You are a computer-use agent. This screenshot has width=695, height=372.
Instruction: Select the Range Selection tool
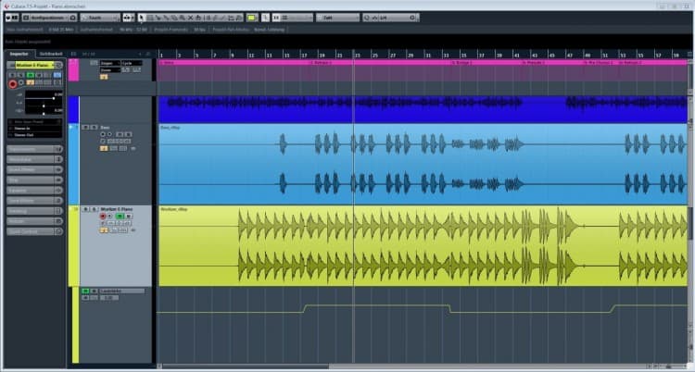(150, 18)
